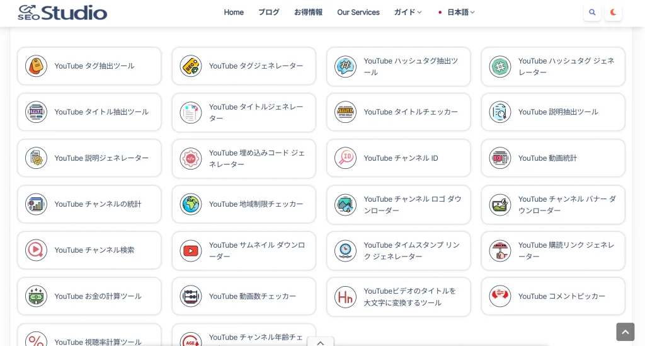Screen dimensions: 645x346
Task: Click the YouTube サムネイル ダウンローダー play icon
Action: pos(191,251)
